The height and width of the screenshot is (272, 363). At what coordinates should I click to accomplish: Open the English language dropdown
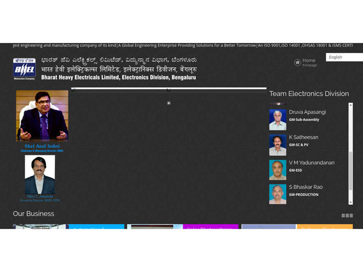pos(344,57)
